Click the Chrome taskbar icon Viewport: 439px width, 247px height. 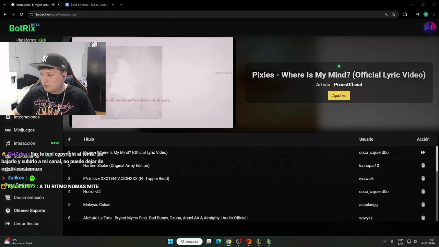pos(228,242)
